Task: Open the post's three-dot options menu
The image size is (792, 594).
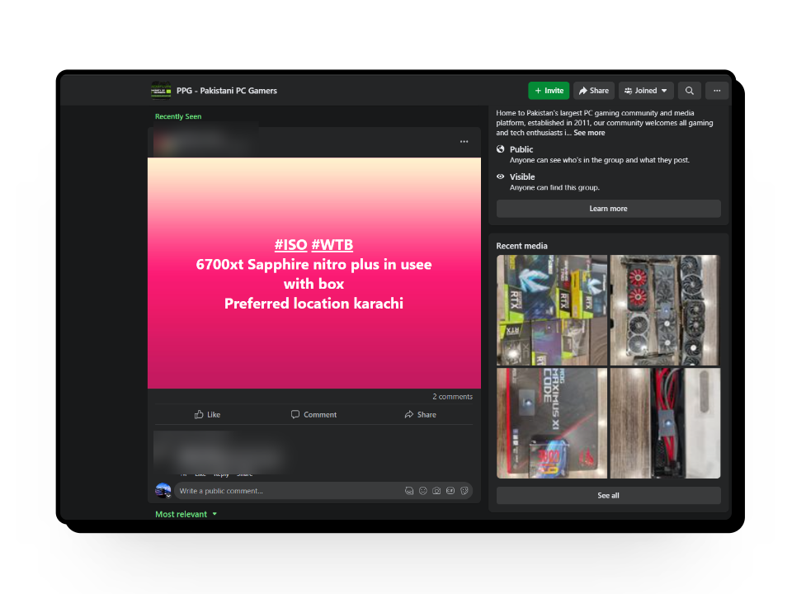Action: click(x=464, y=142)
